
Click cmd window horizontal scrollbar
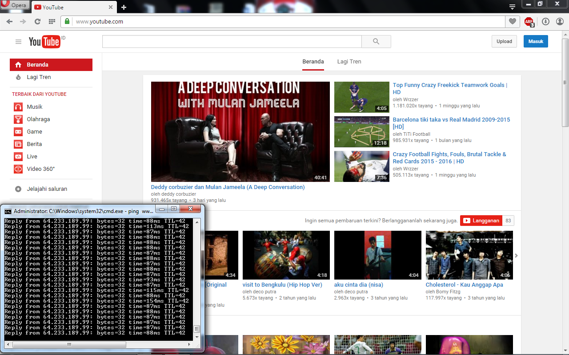(x=69, y=344)
